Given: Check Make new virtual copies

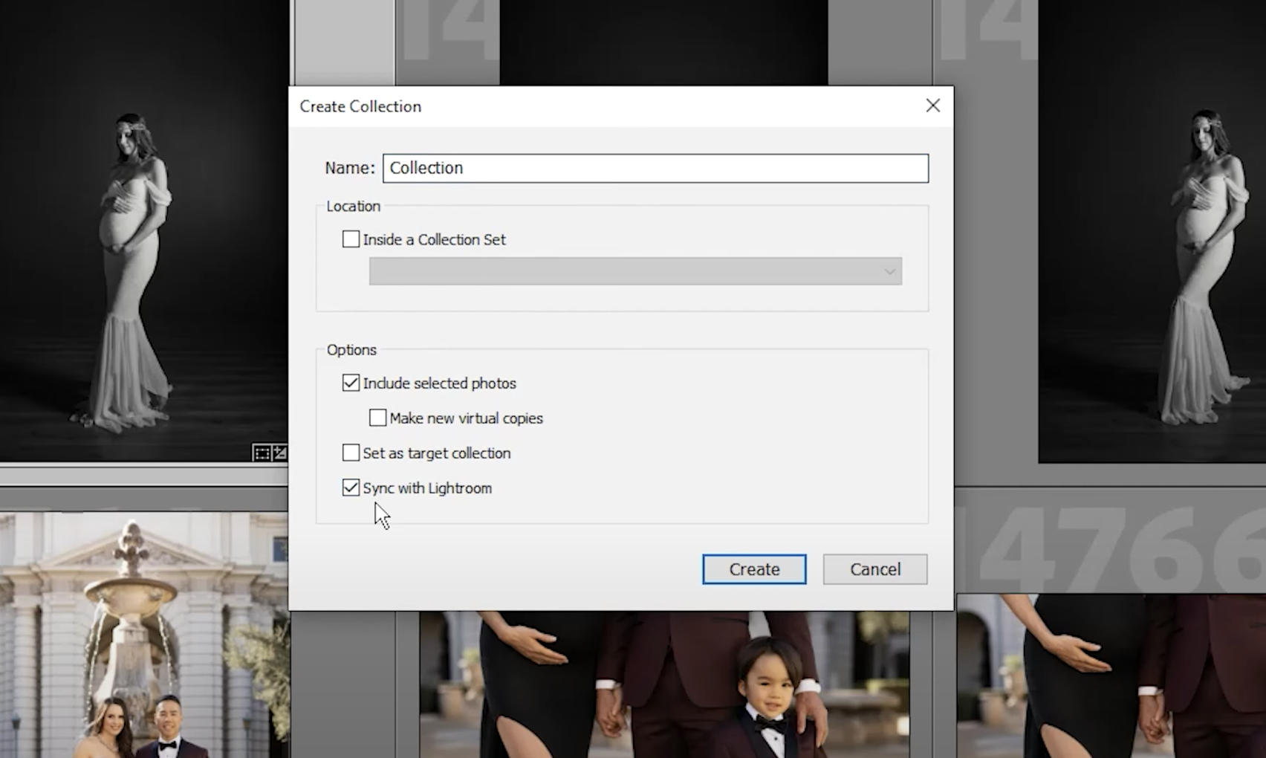Looking at the screenshot, I should click(377, 418).
